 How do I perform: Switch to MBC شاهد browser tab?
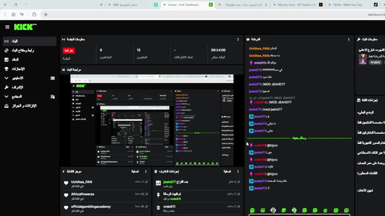[x=134, y=5]
